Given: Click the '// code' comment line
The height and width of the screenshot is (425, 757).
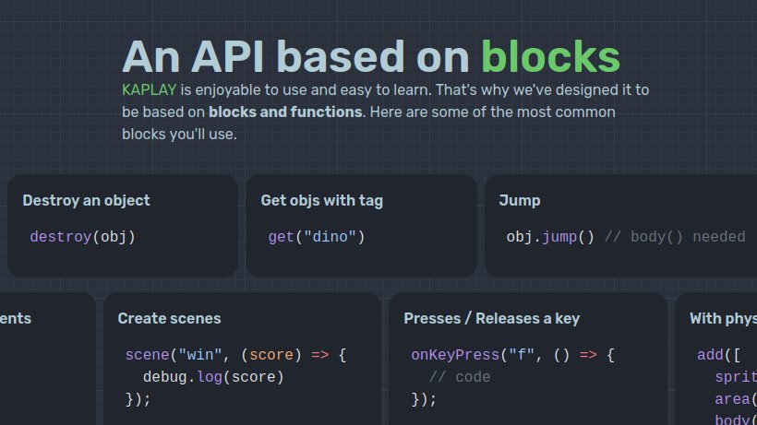Looking at the screenshot, I should 460,377.
